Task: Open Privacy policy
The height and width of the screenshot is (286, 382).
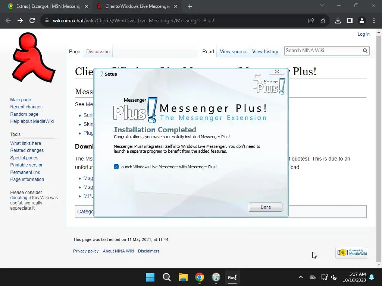Action: coord(86,251)
